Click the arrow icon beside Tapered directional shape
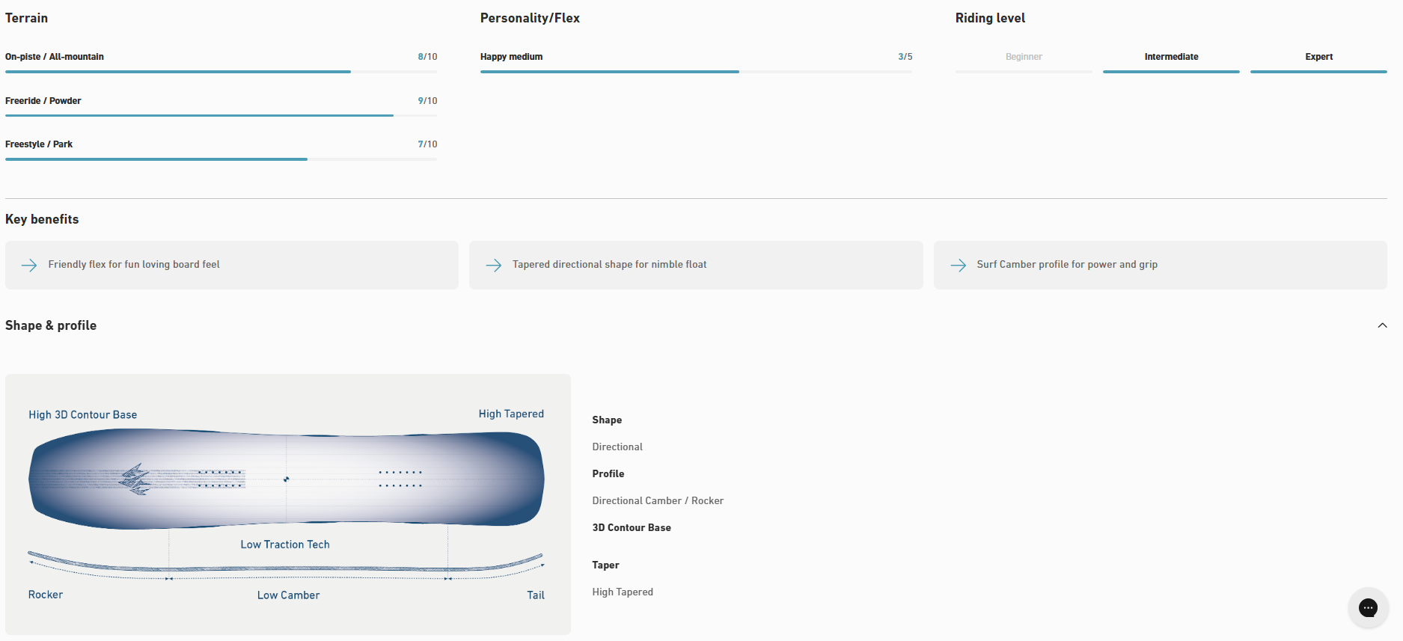The width and height of the screenshot is (1403, 641). [494, 265]
